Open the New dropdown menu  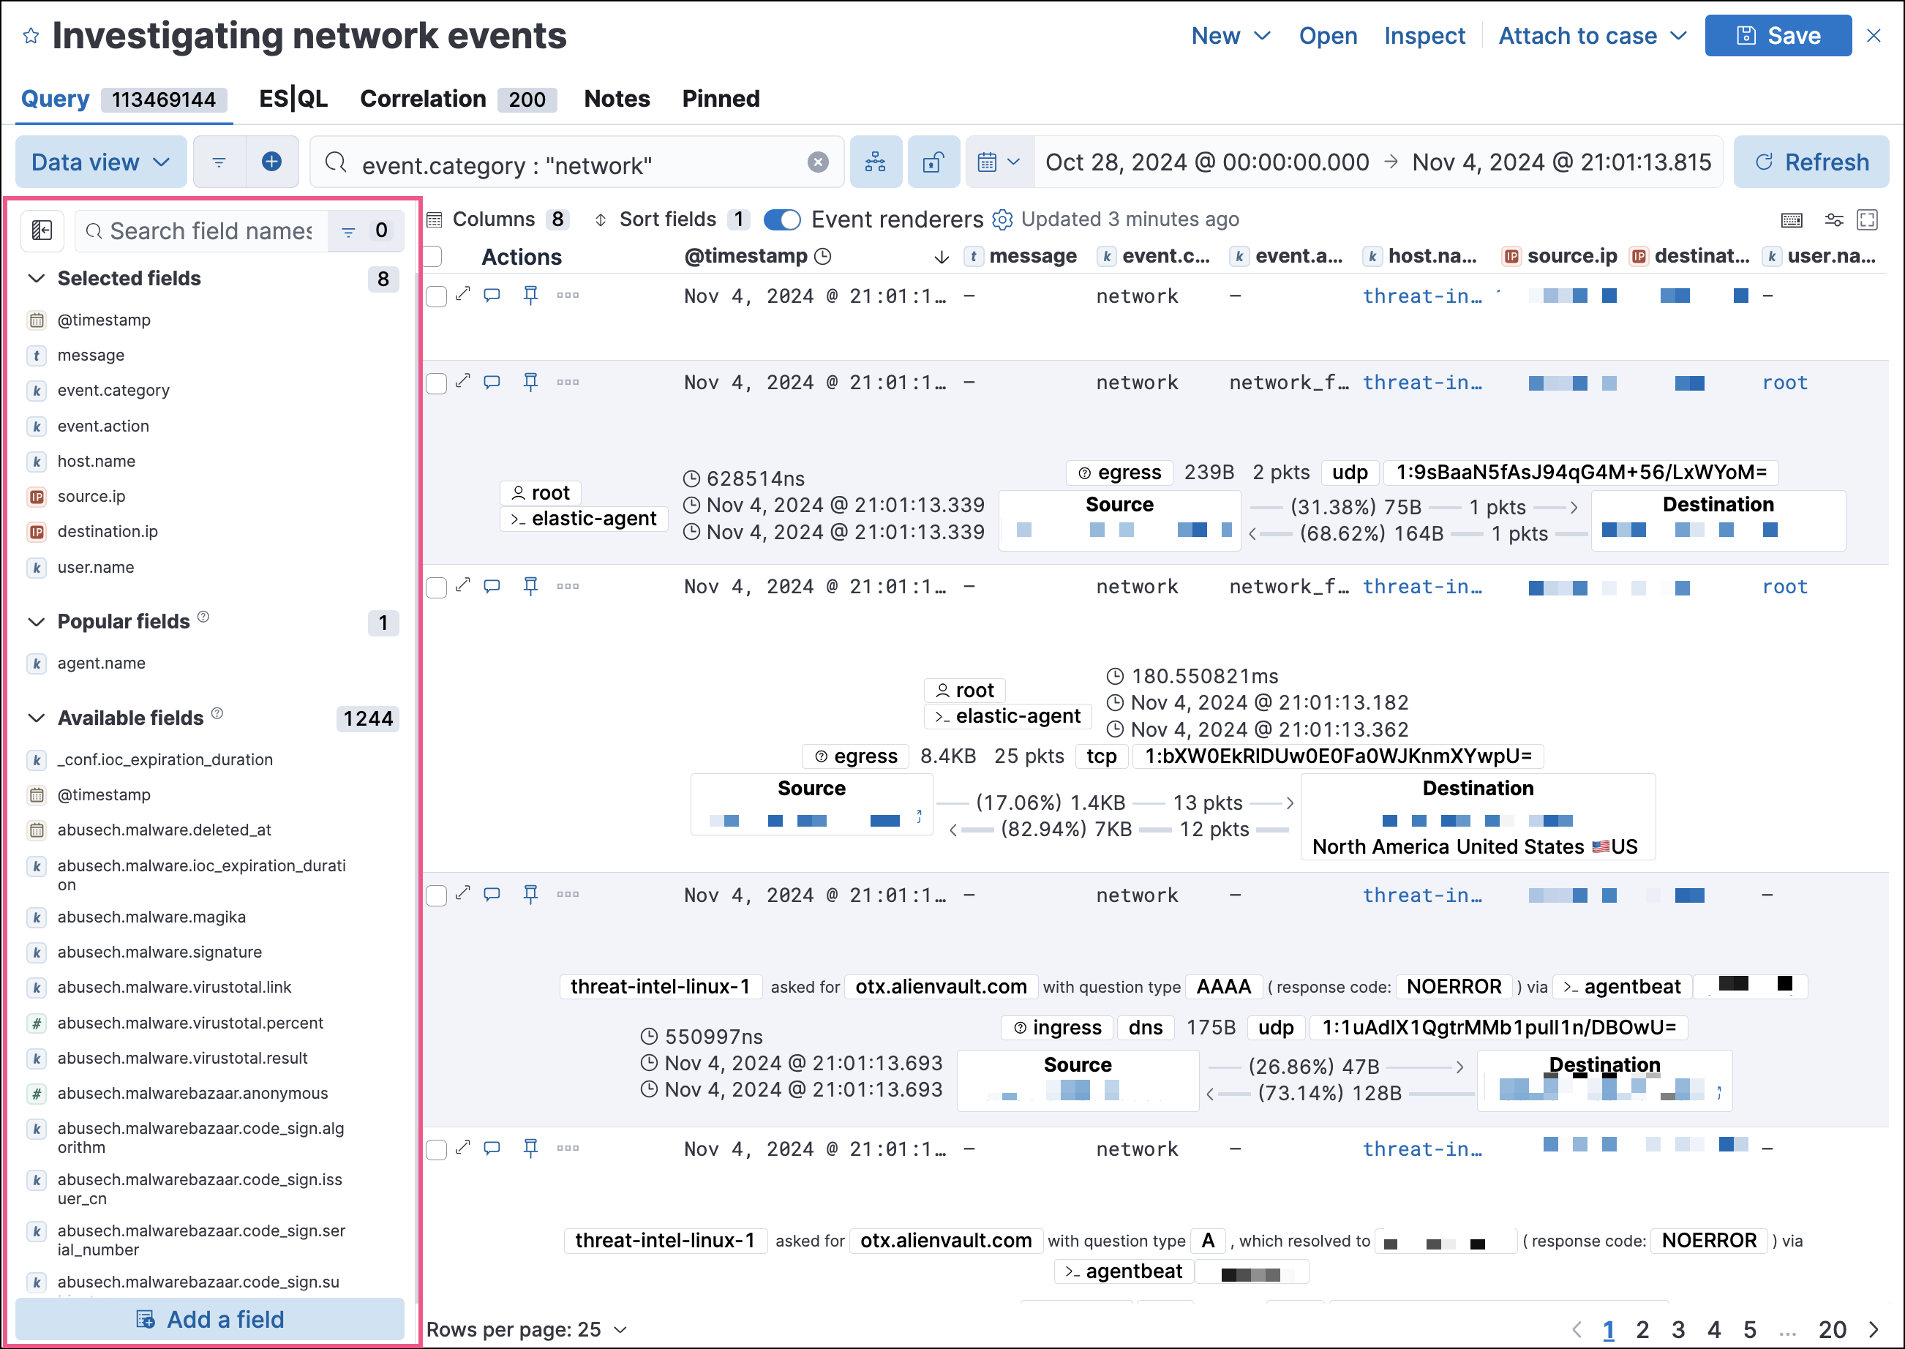click(1230, 35)
